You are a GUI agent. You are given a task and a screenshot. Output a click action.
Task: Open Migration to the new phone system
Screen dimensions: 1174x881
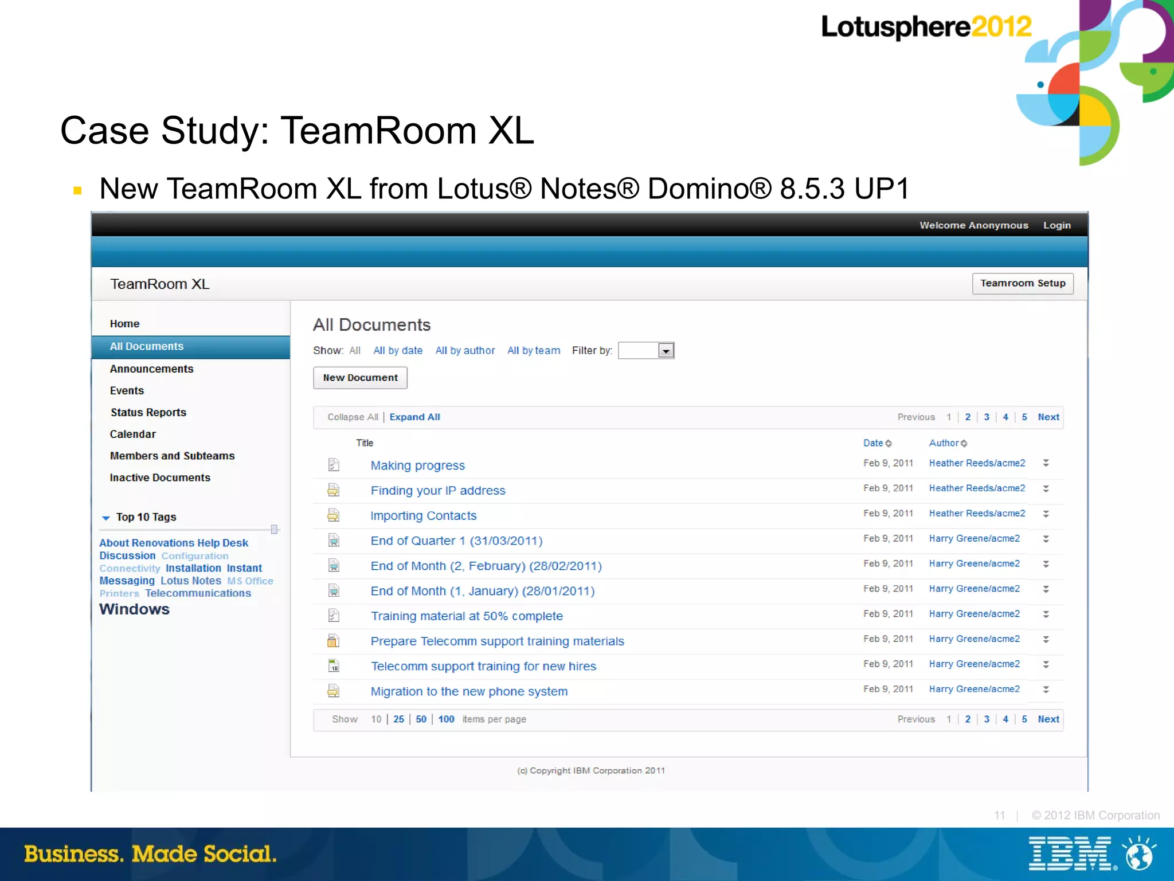pos(469,691)
